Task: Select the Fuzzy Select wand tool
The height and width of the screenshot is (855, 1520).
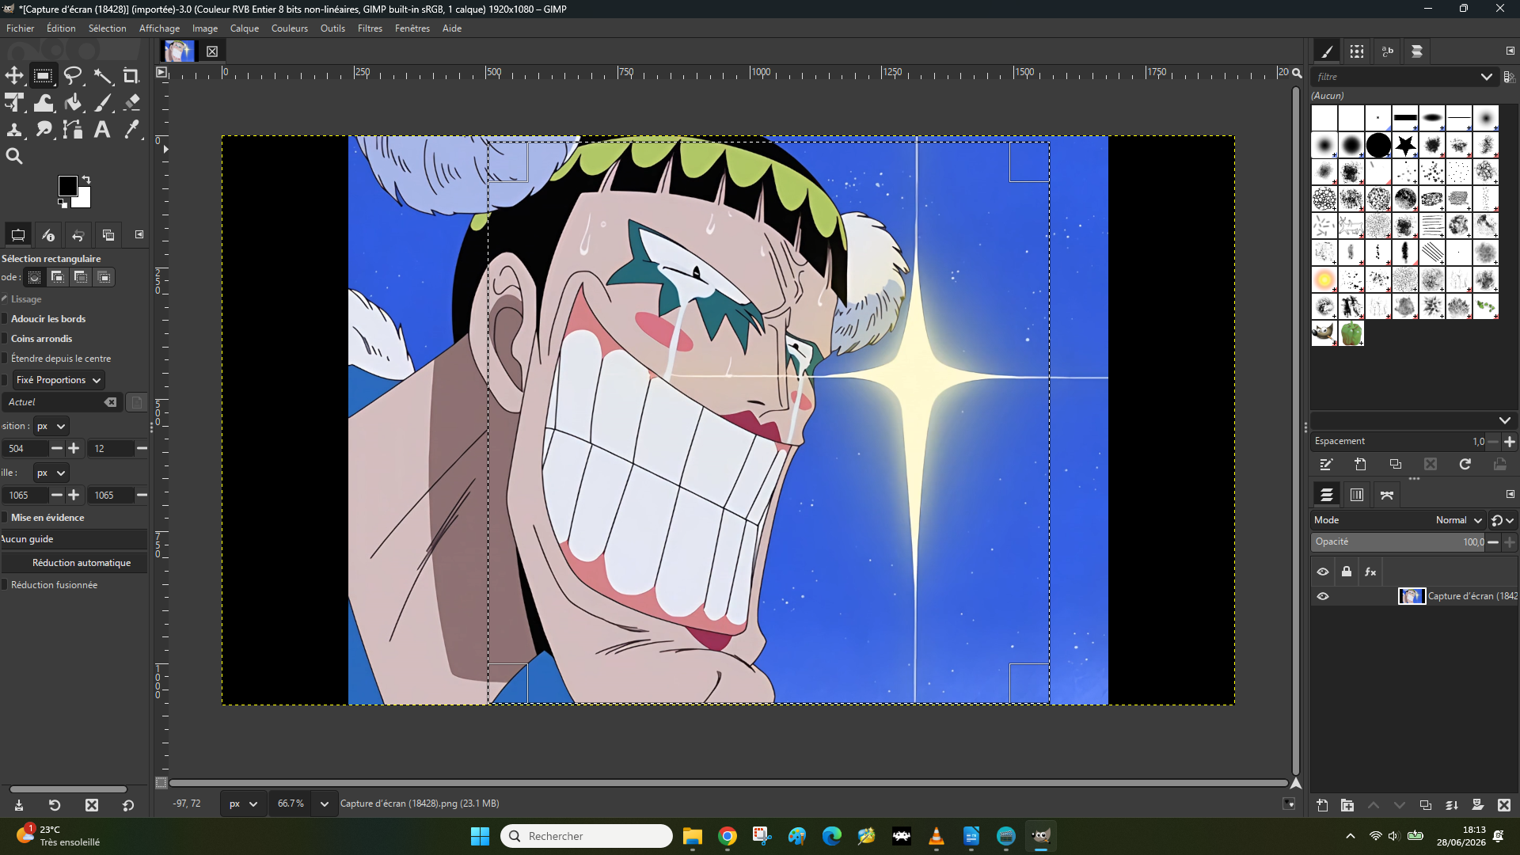Action: click(103, 75)
